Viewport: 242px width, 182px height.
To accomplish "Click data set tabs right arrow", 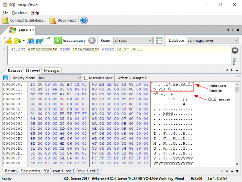I will 232,70.
